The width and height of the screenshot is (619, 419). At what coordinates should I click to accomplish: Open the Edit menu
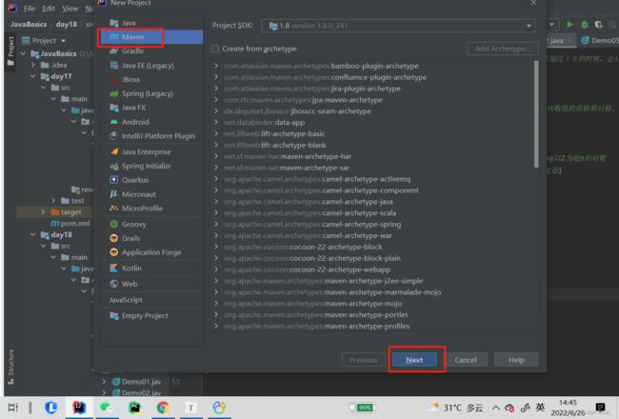pyautogui.click(x=49, y=9)
